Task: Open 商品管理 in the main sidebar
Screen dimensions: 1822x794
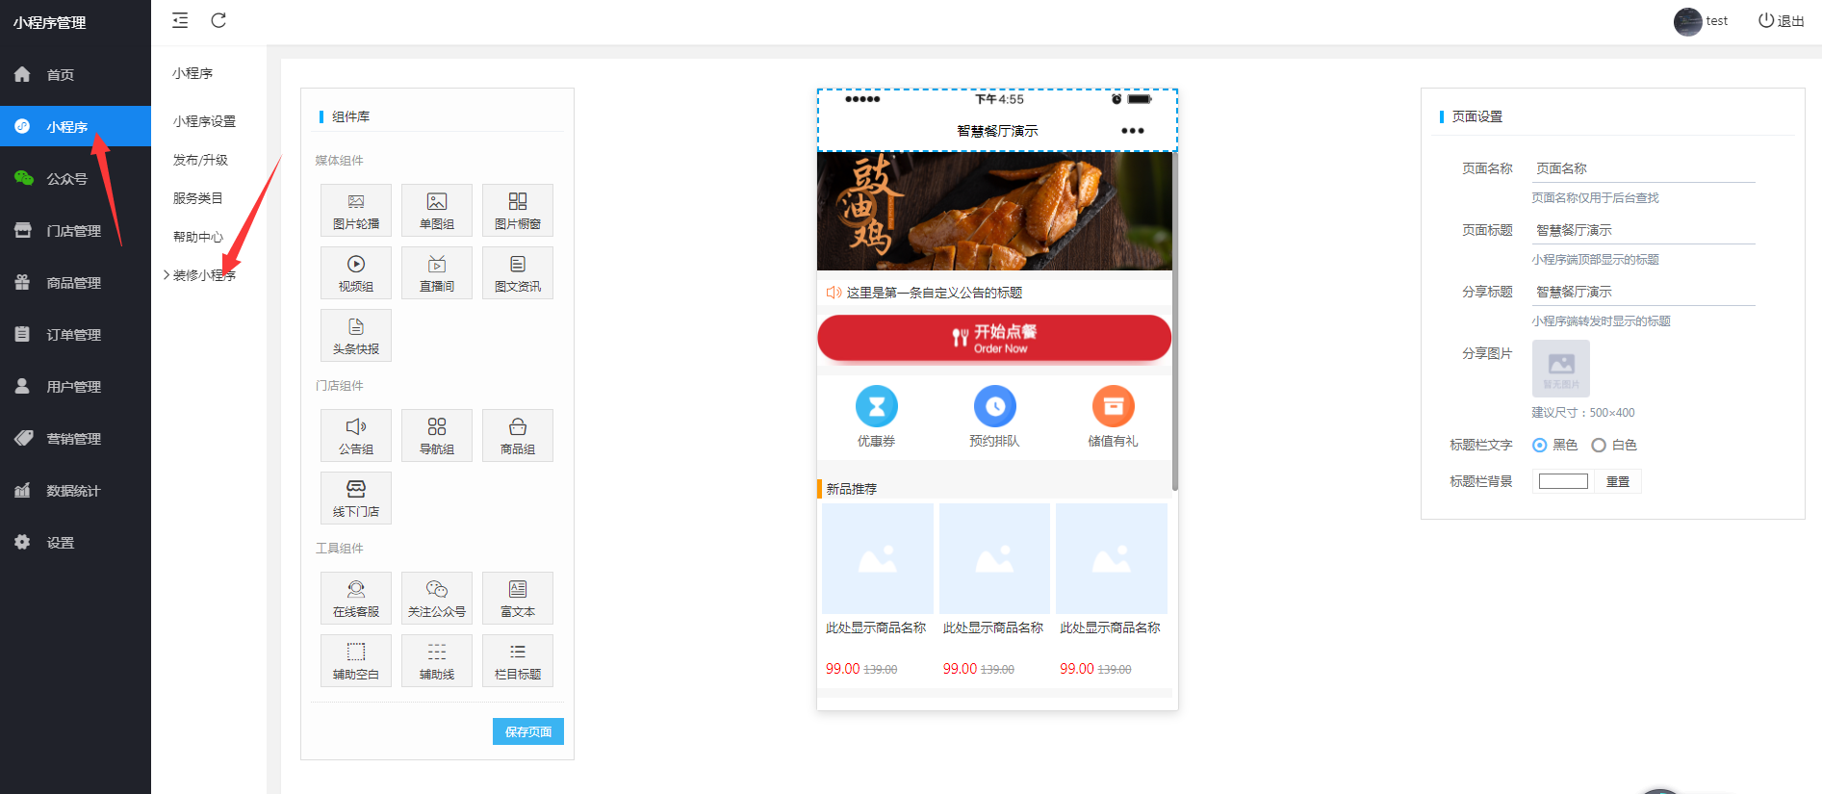Action: pos(75,282)
